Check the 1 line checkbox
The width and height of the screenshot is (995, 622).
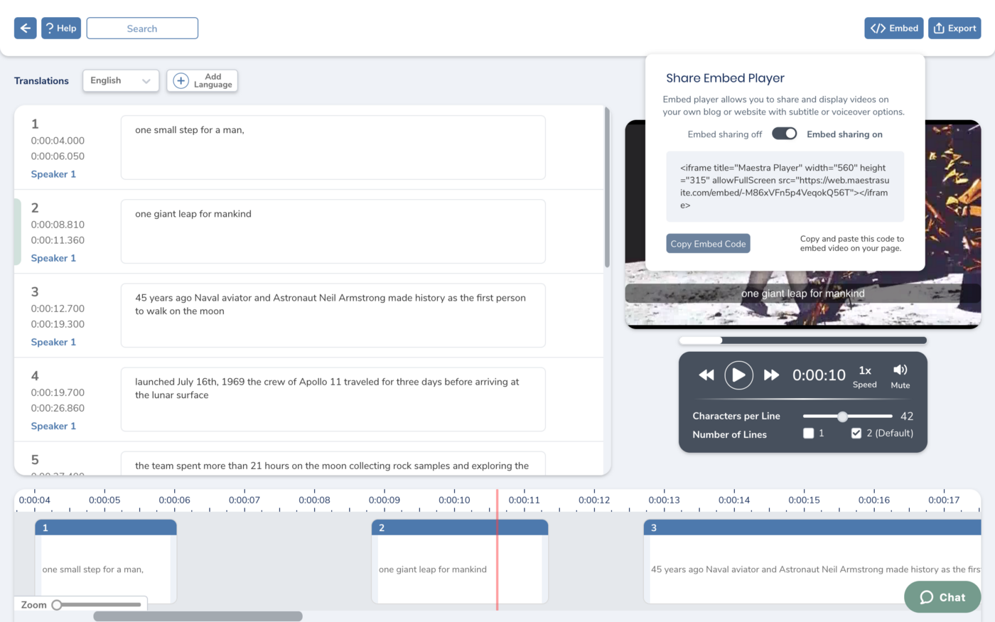pyautogui.click(x=808, y=433)
